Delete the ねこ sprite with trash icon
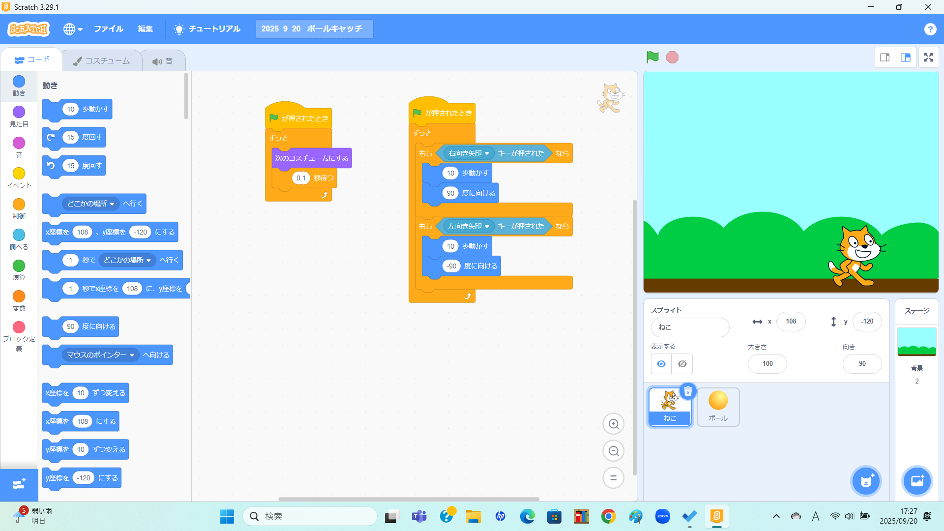 (x=688, y=391)
